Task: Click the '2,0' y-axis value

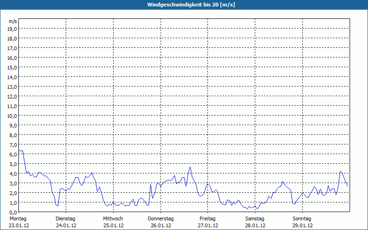Action: 13,193
